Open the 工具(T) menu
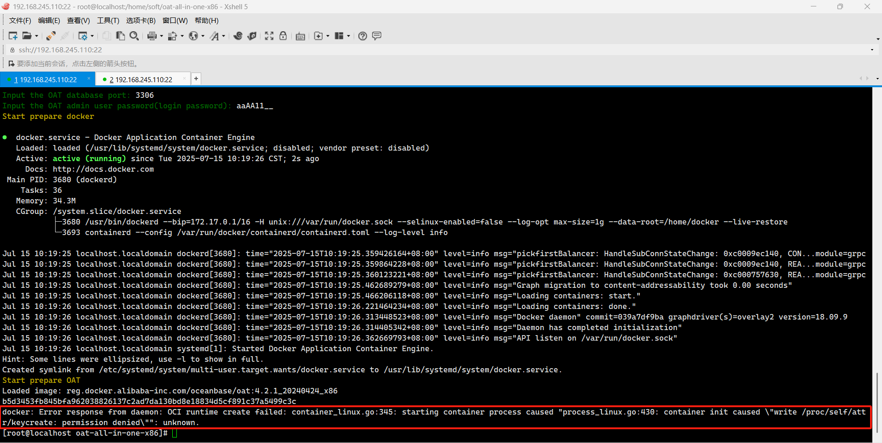 point(108,21)
